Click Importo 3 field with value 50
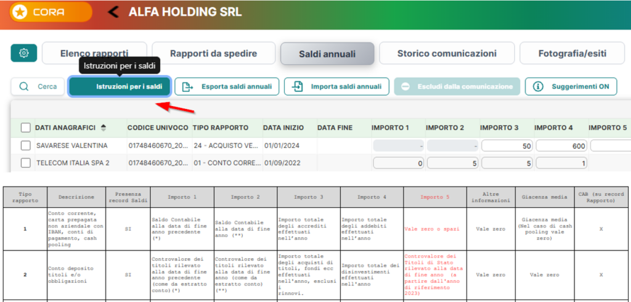The height and width of the screenshot is (302, 631). pyautogui.click(x=507, y=146)
